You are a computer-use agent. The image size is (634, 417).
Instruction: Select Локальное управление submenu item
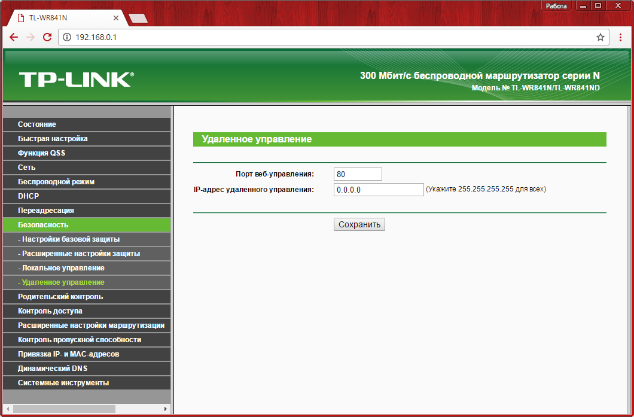[x=61, y=268]
